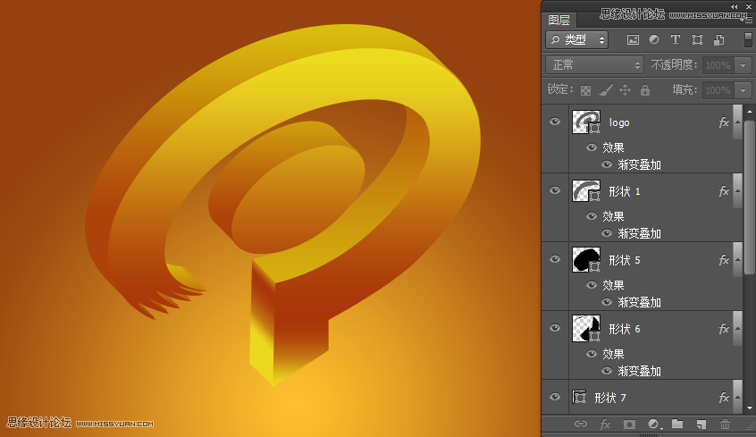This screenshot has height=437, width=756.
Task: Switch to the 图层 tab
Action: (x=559, y=21)
